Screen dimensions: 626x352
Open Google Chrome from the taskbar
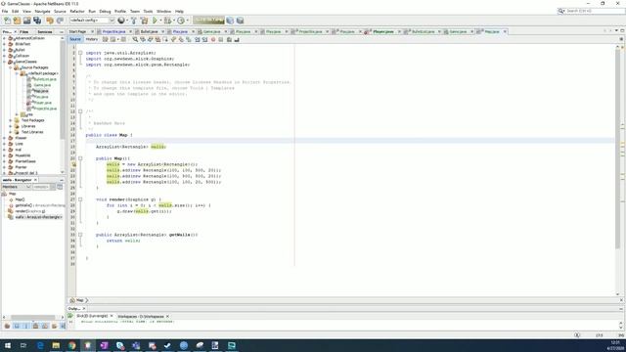[71, 345]
